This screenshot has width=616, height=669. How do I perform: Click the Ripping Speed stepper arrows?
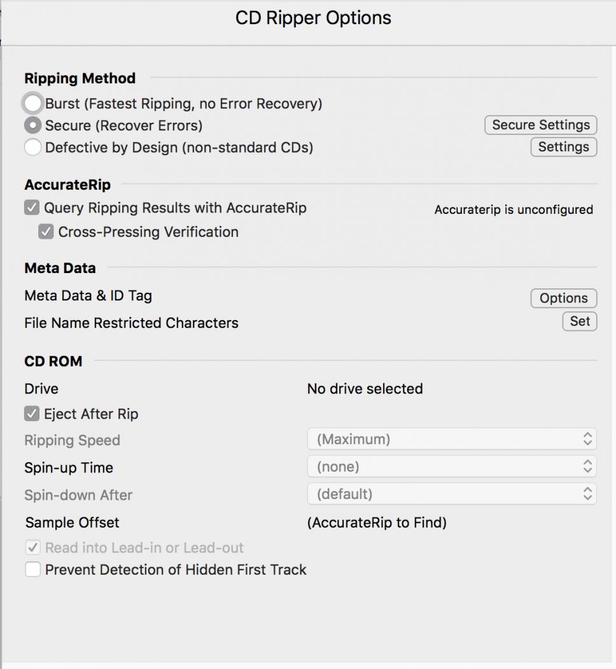pos(587,439)
